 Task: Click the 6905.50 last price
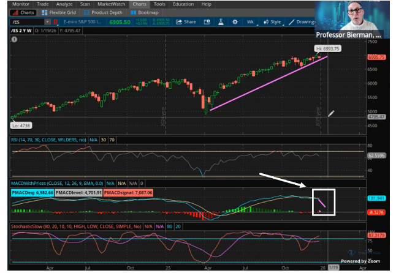point(120,22)
